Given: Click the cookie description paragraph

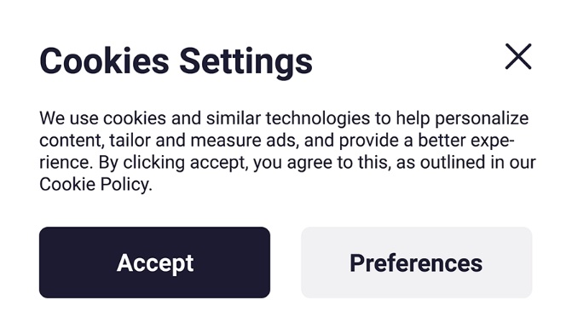Looking at the screenshot, I should pos(287,151).
